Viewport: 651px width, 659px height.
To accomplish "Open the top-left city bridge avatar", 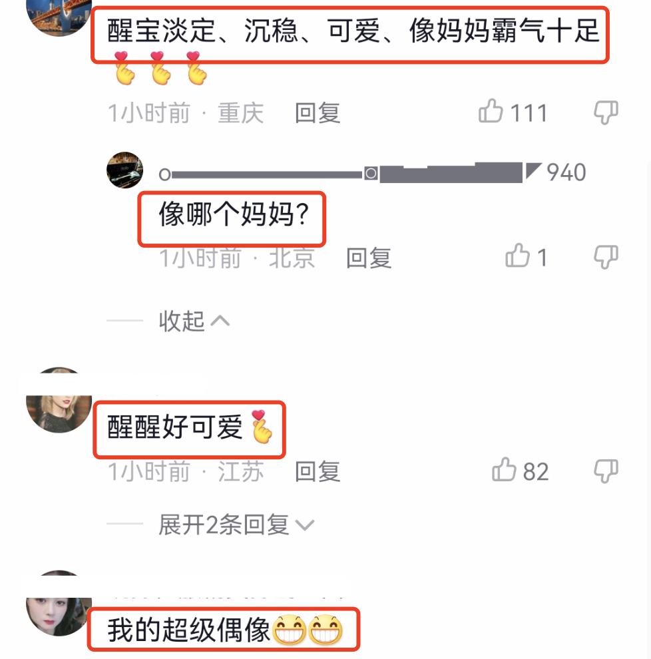I will click(59, 15).
